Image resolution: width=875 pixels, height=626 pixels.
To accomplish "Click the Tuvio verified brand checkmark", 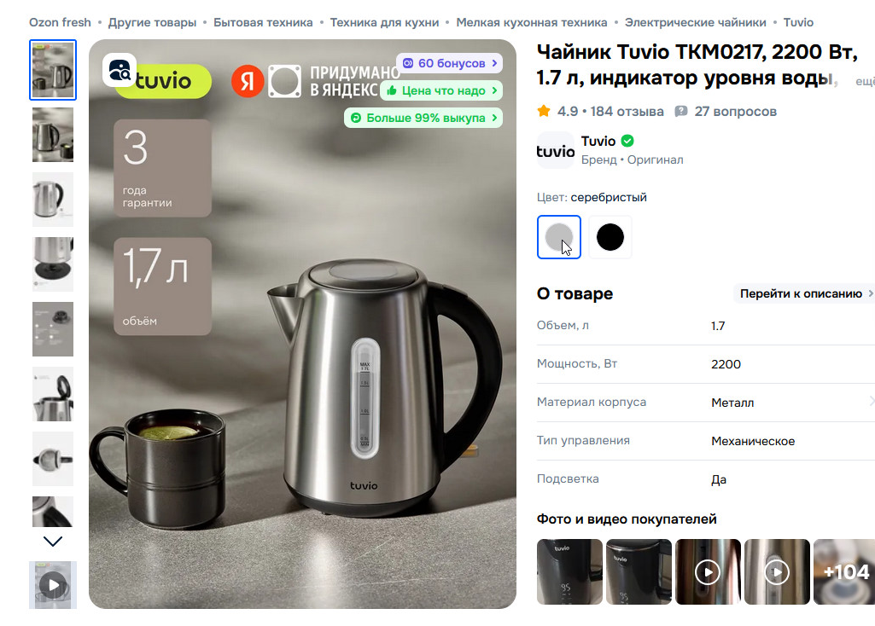I will [x=627, y=141].
